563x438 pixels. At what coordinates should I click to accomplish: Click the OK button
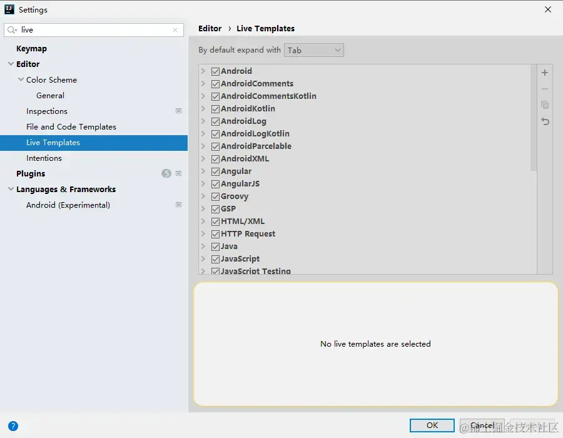tap(432, 425)
